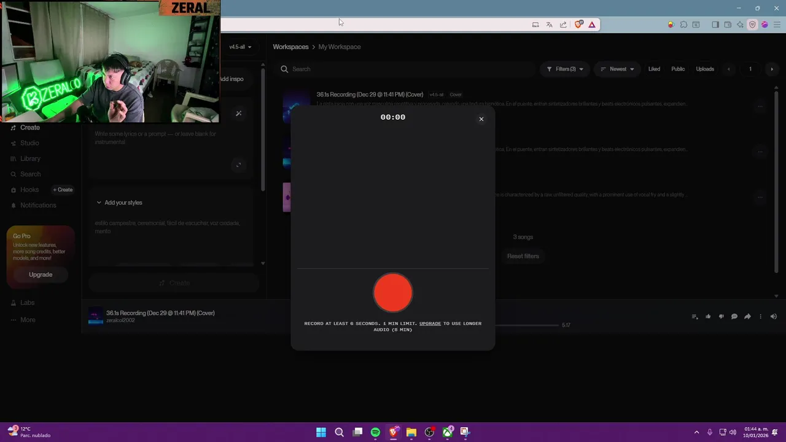Open the browser hamburger menu
Screen dimensions: 786x442
pos(776,25)
